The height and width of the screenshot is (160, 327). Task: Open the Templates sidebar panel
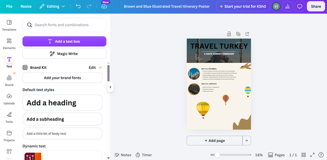(x=9, y=25)
